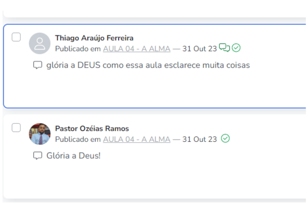Click the 31 Out 23 date on Pastor Ozéias's comment
This screenshot has height=205, width=308.
[x=199, y=139]
